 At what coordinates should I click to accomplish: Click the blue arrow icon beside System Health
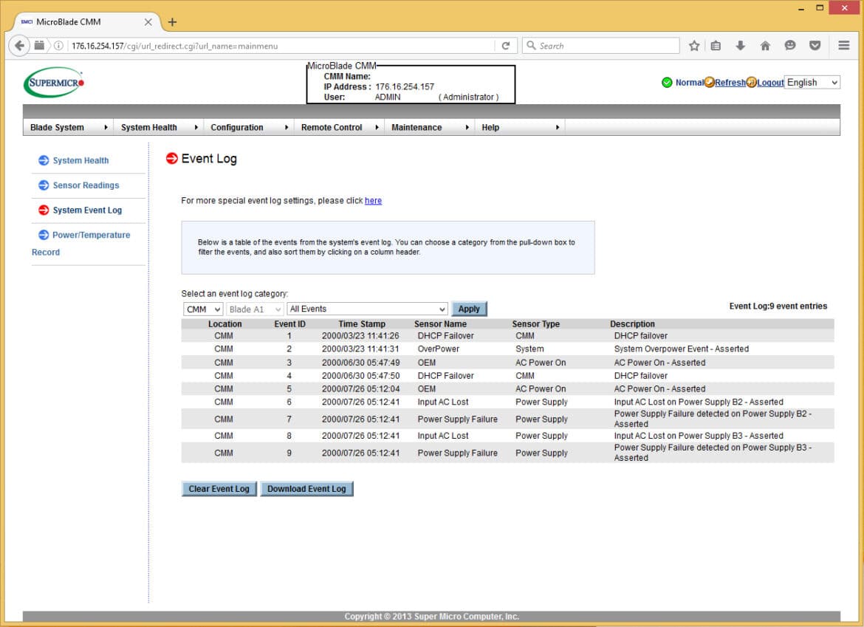[44, 160]
